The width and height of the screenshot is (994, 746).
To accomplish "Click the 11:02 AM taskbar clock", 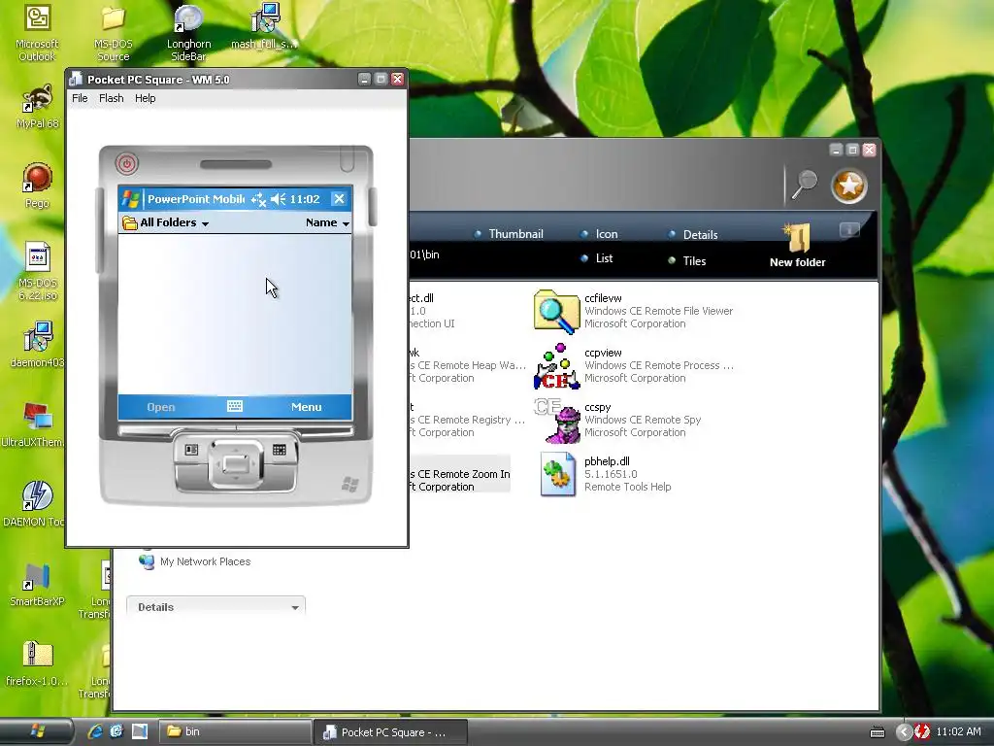I will pos(958,732).
